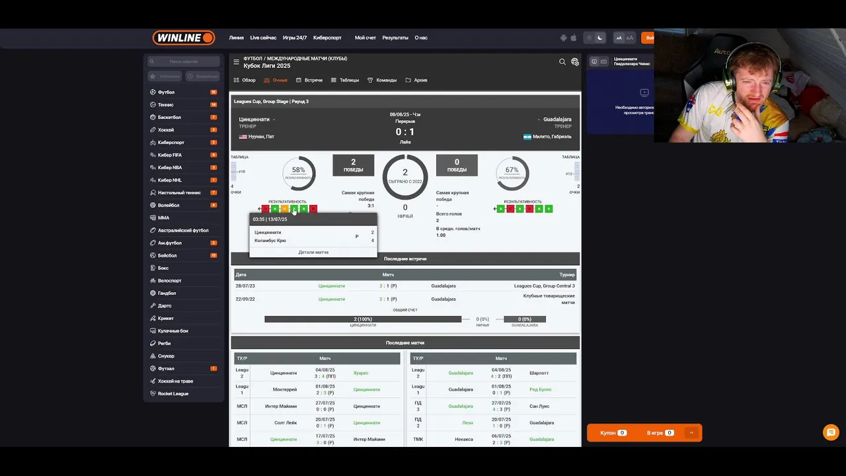Image resolution: width=846 pixels, height=476 pixels.
Task: Open the Мой счет menu item
Action: (x=365, y=38)
